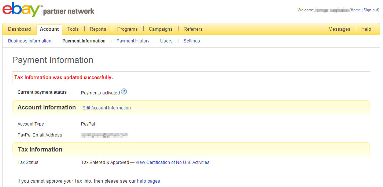Click the Account Information section header

(x=47, y=108)
